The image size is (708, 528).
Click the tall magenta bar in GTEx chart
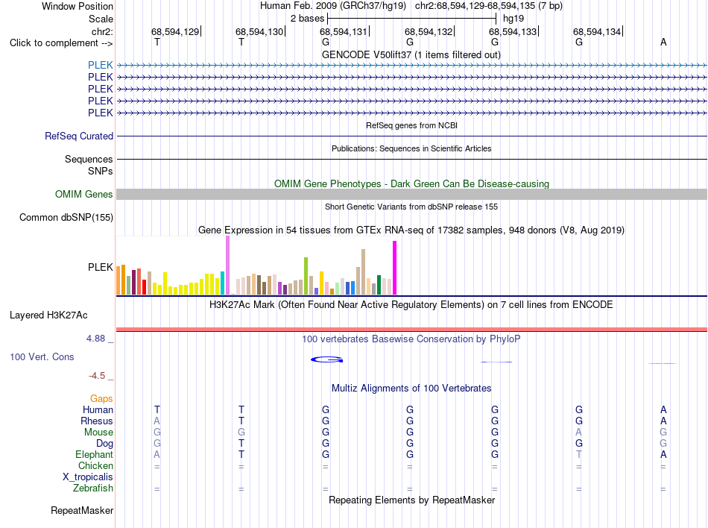[395, 268]
